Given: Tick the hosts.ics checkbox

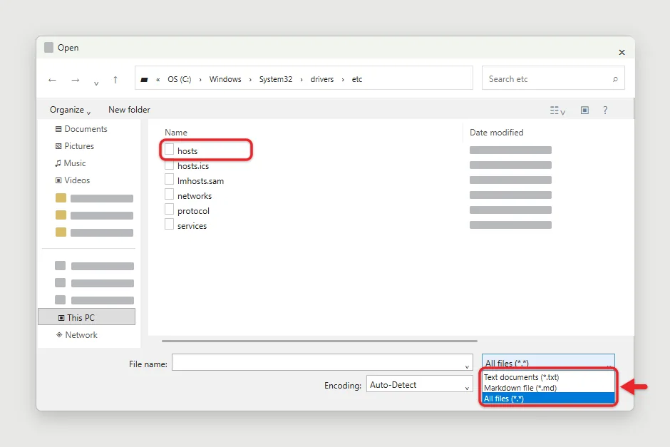Looking at the screenshot, I should pos(169,165).
